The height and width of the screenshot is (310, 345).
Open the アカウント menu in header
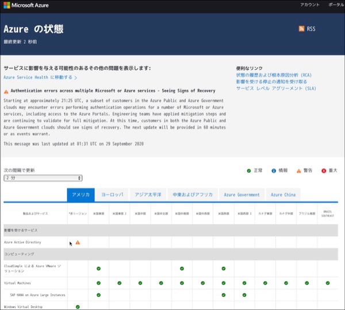pos(310,5)
